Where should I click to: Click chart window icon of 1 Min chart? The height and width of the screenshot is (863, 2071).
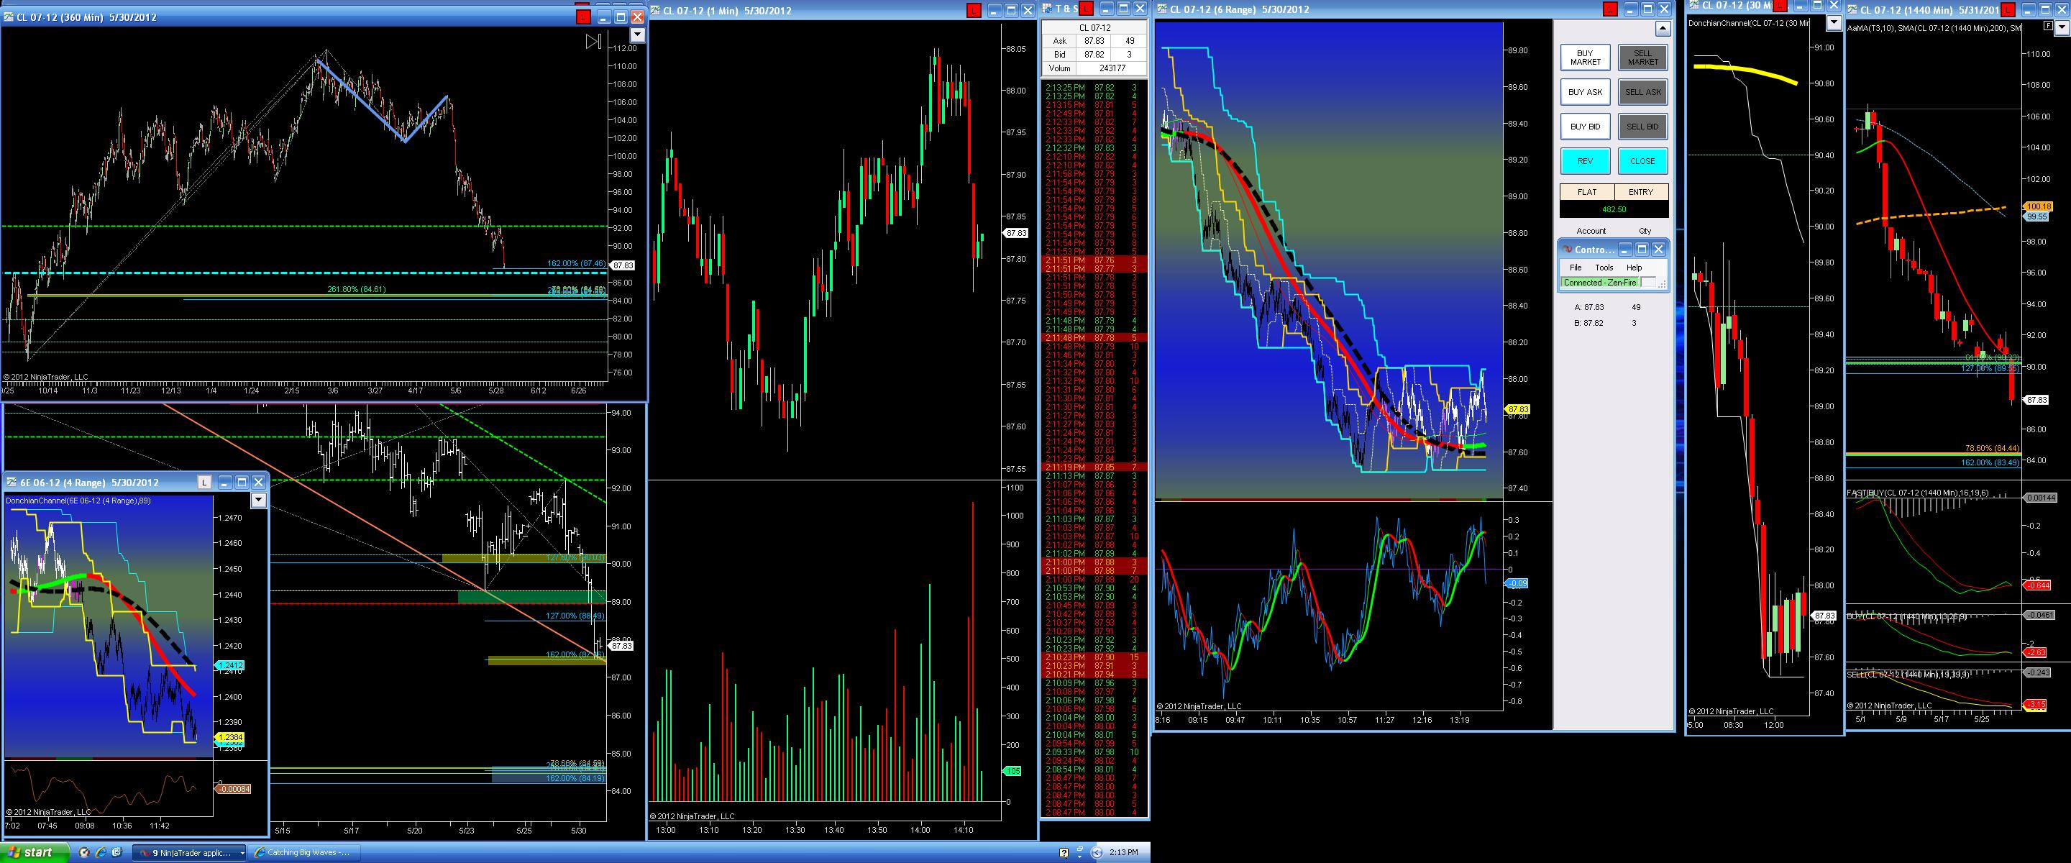656,11
